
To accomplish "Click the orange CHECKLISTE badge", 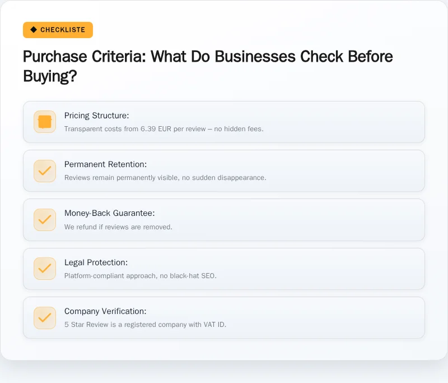I will (58, 30).
